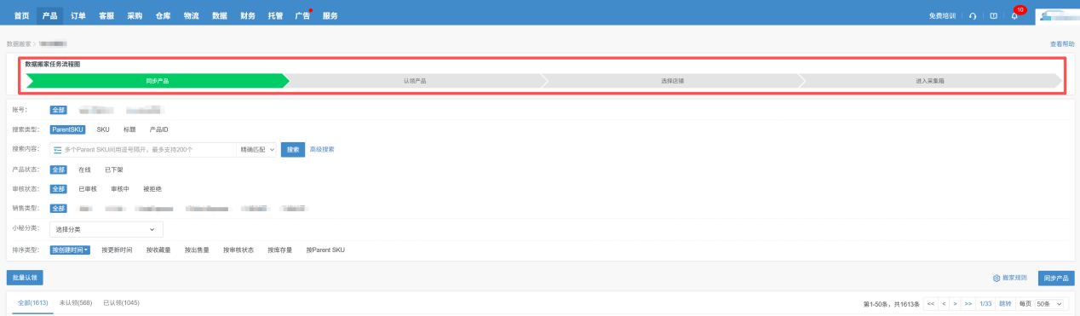Filter review status by 审核中
Screen dimensions: 1080x316
pos(120,189)
